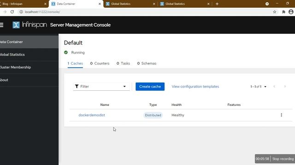This screenshot has height=165, width=295.
Task: Open About from the sidebar
Action: click(29, 80)
